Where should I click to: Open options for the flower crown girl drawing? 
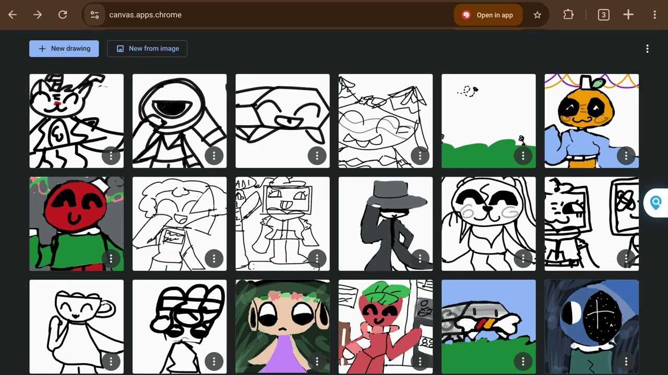tap(317, 361)
